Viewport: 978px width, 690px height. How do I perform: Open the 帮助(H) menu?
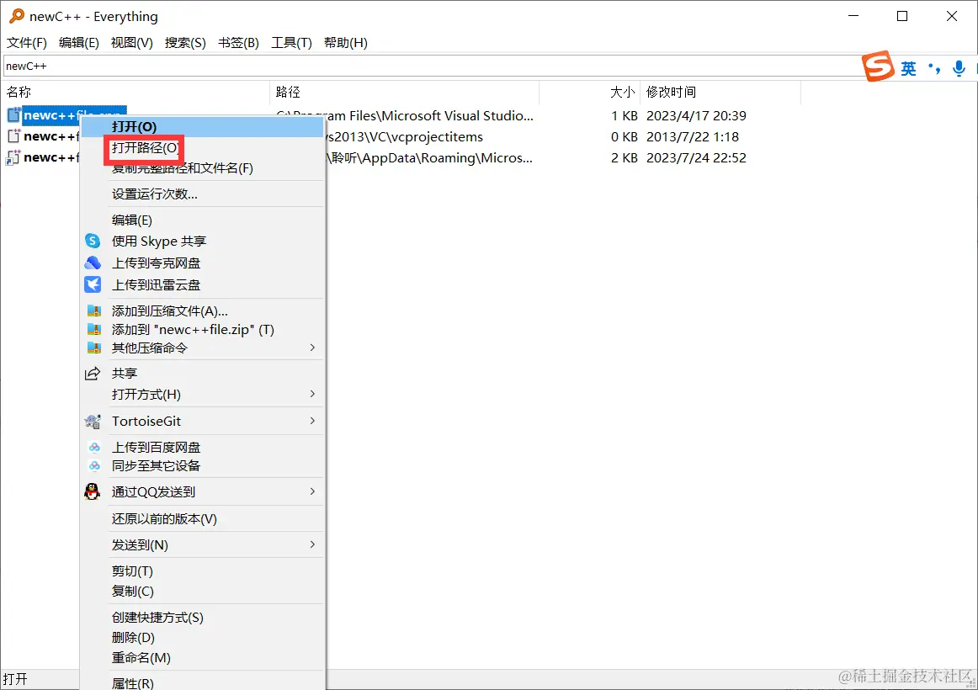tap(346, 42)
